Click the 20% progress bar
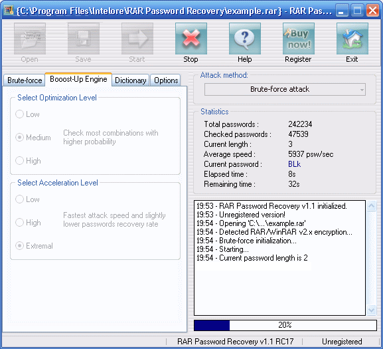This screenshot has height=349, width=383. coord(285,325)
